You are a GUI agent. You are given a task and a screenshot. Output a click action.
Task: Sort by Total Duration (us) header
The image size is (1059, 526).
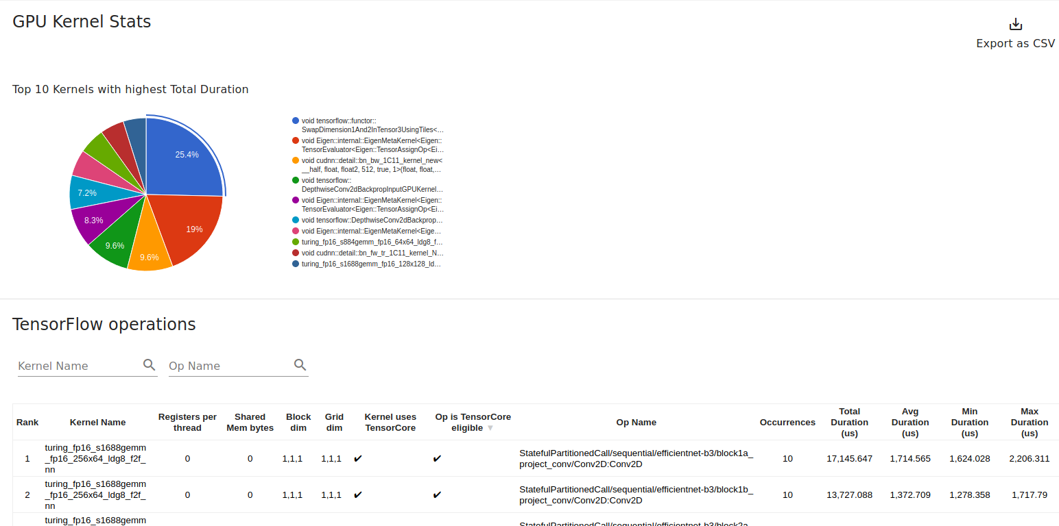[849, 422]
